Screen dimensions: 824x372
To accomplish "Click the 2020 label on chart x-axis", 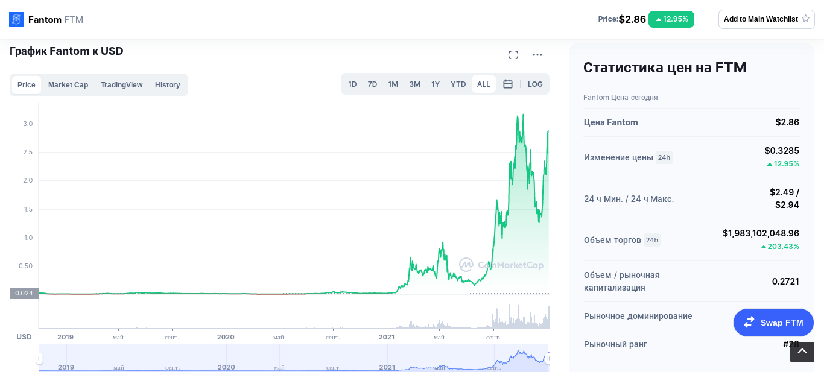I will [226, 337].
